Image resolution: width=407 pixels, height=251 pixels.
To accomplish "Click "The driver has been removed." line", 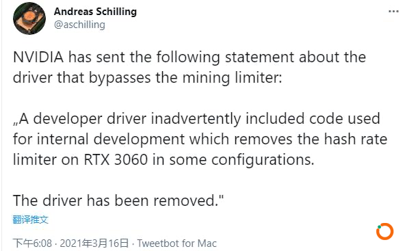I will coord(118,200).
